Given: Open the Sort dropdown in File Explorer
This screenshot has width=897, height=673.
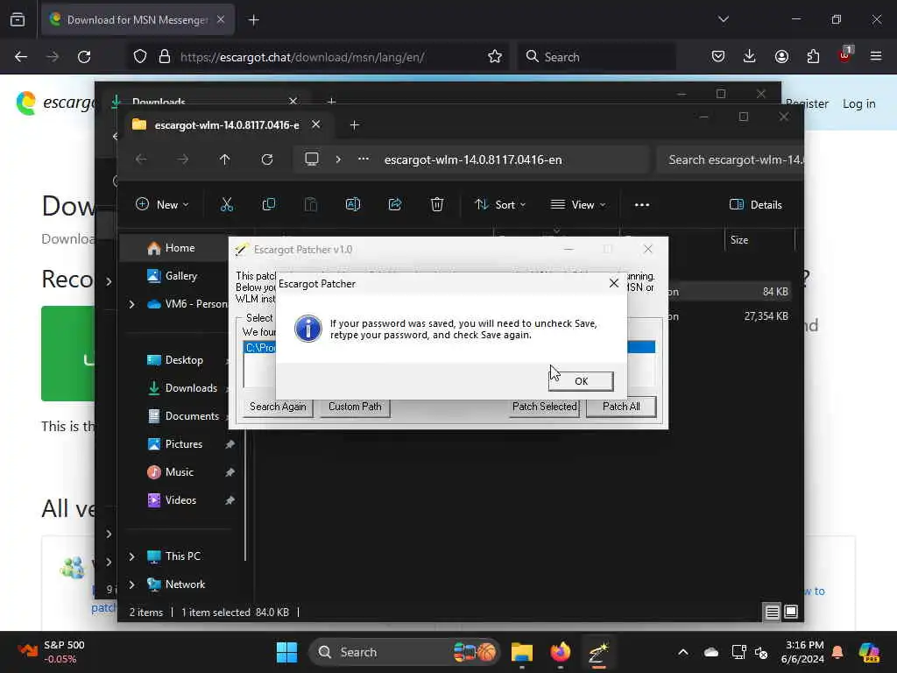Looking at the screenshot, I should coord(500,204).
